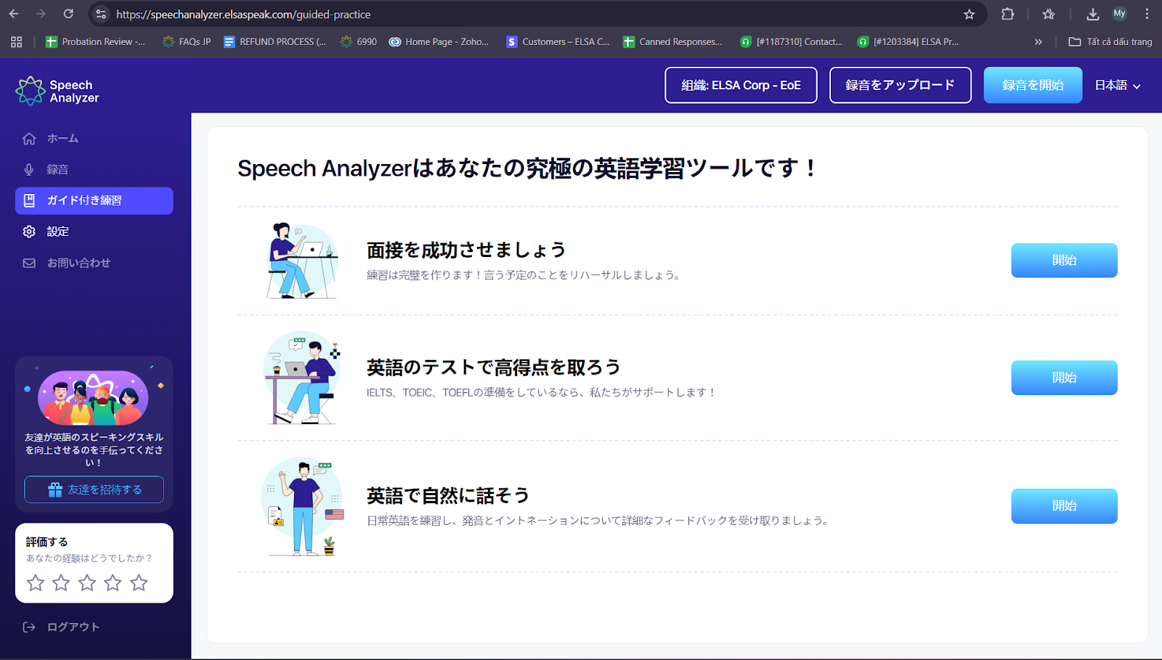Rate with the third star
The height and width of the screenshot is (660, 1162).
point(87,582)
